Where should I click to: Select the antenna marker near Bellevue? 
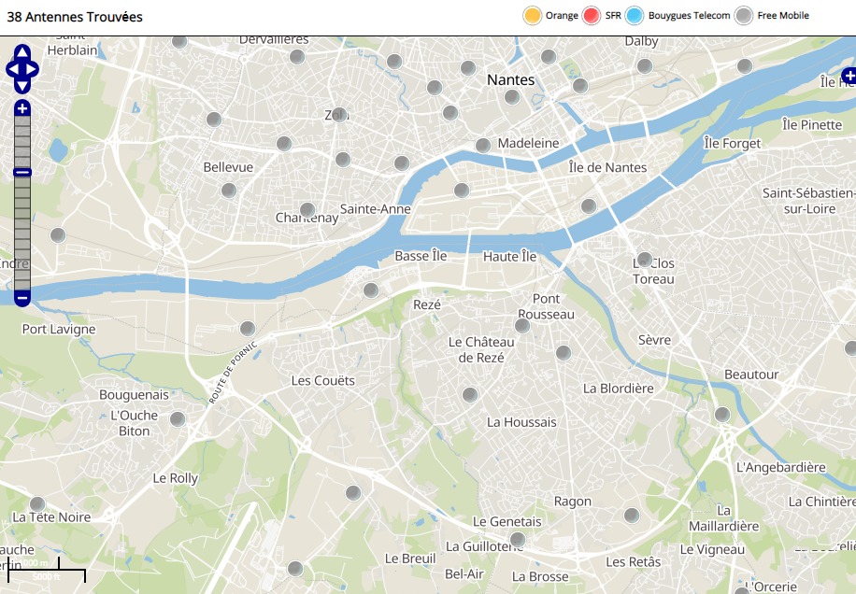point(228,191)
